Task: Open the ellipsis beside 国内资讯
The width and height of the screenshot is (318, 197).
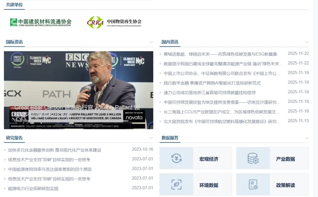Action: coord(307,42)
